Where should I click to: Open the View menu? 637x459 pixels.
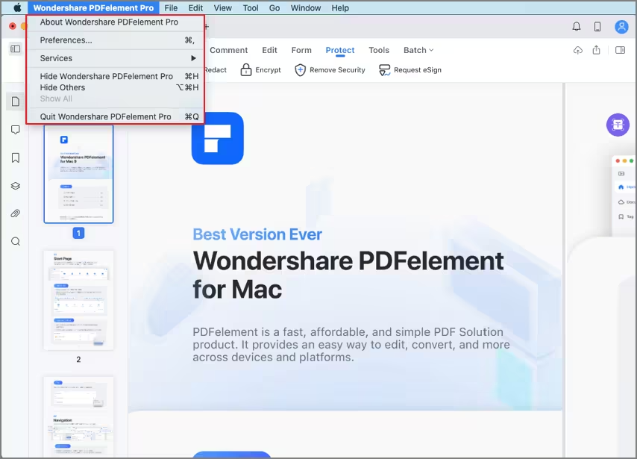pos(222,7)
